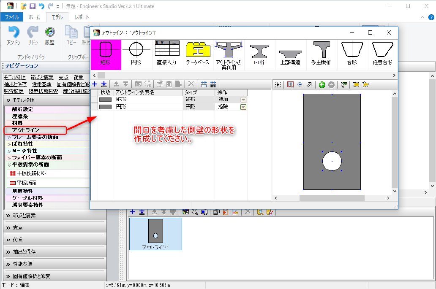
Task: Click the zoom window icon in the preview toolbar
Action: [x=290, y=85]
